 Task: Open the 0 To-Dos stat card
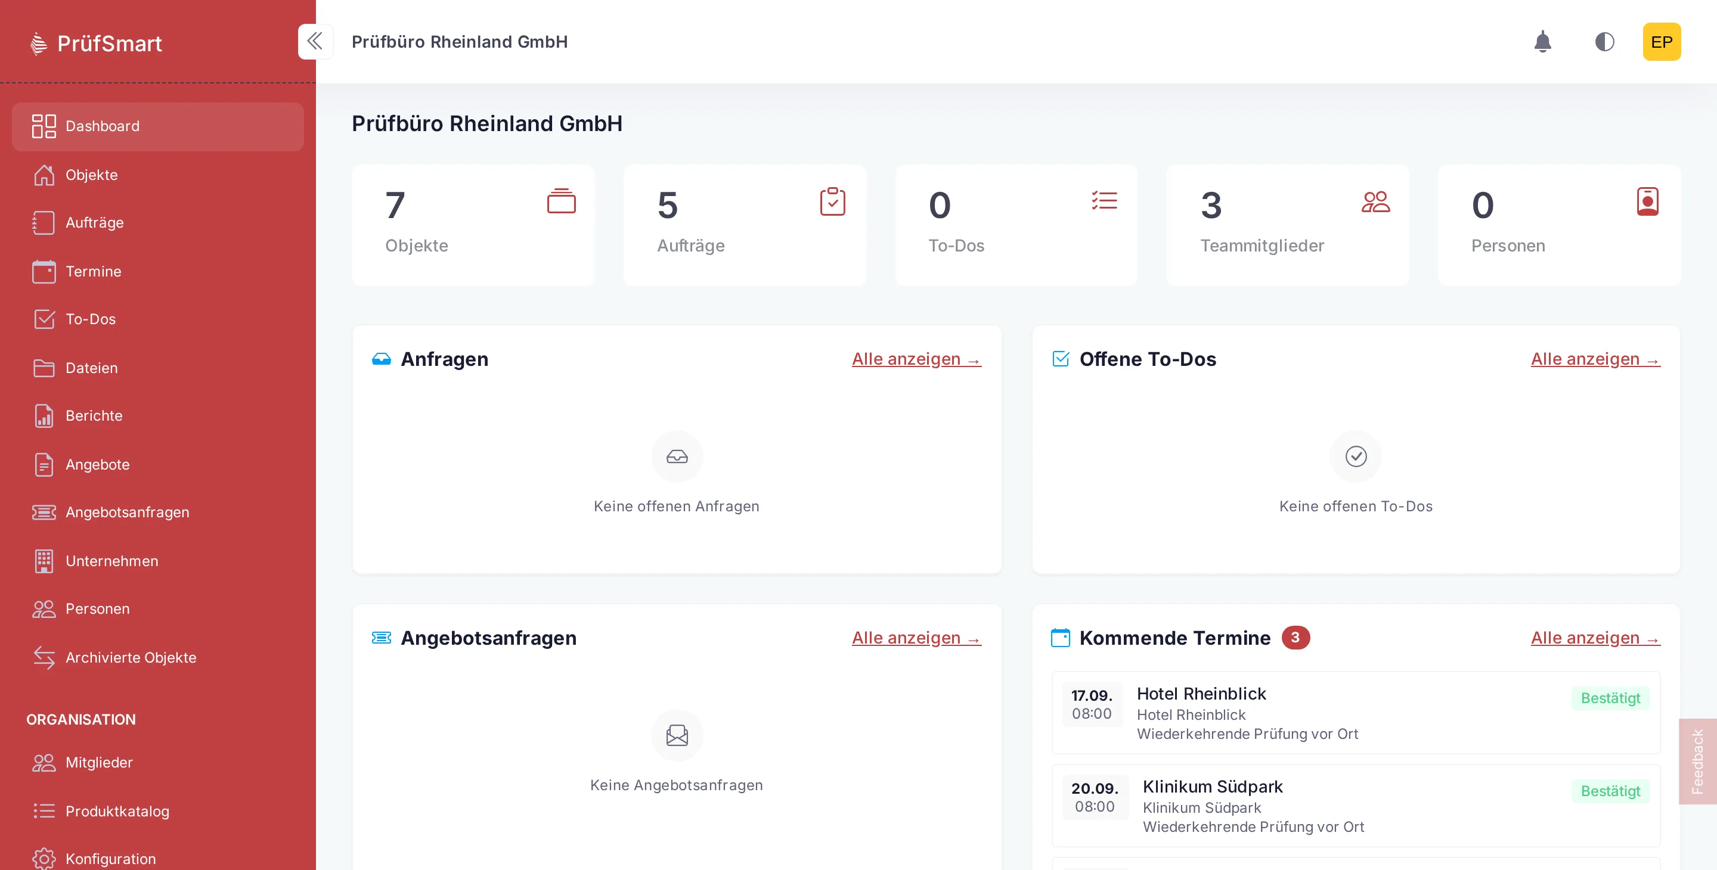click(x=1016, y=225)
